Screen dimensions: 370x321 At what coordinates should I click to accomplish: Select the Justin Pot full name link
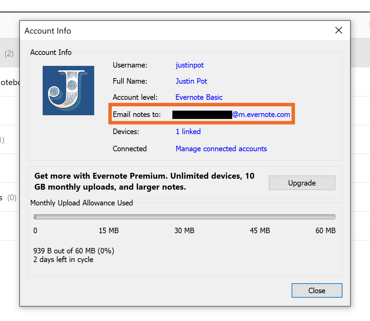click(x=191, y=81)
